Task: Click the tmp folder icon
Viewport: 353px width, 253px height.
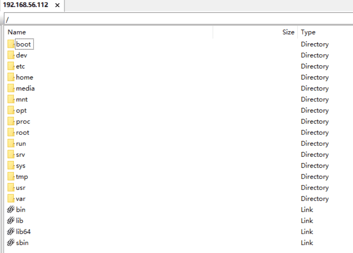Action: 11,177
